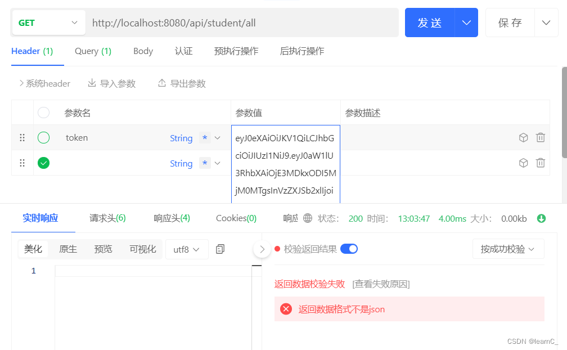567x350 pixels.
Task: Enable the token header checkbox
Action: click(x=43, y=137)
